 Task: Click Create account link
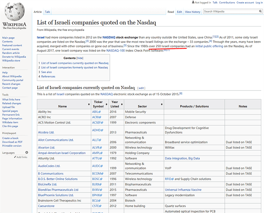point(245,2)
